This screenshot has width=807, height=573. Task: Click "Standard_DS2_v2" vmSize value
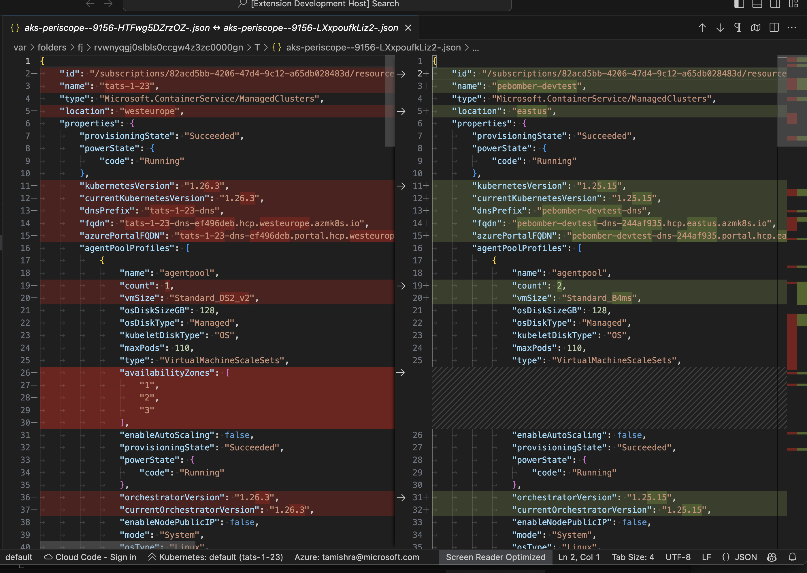[212, 298]
